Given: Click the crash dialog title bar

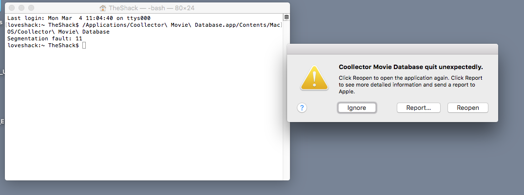Looking at the screenshot, I should click(x=392, y=49).
